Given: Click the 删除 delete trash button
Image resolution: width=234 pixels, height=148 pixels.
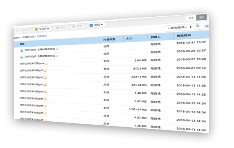Looking at the screenshot, I should pos(77,27).
